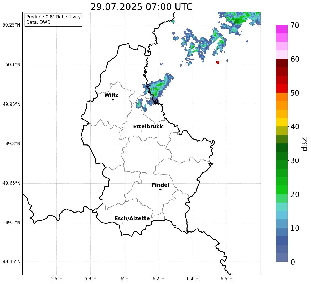Click the 49.8°N latitude label

point(13,144)
